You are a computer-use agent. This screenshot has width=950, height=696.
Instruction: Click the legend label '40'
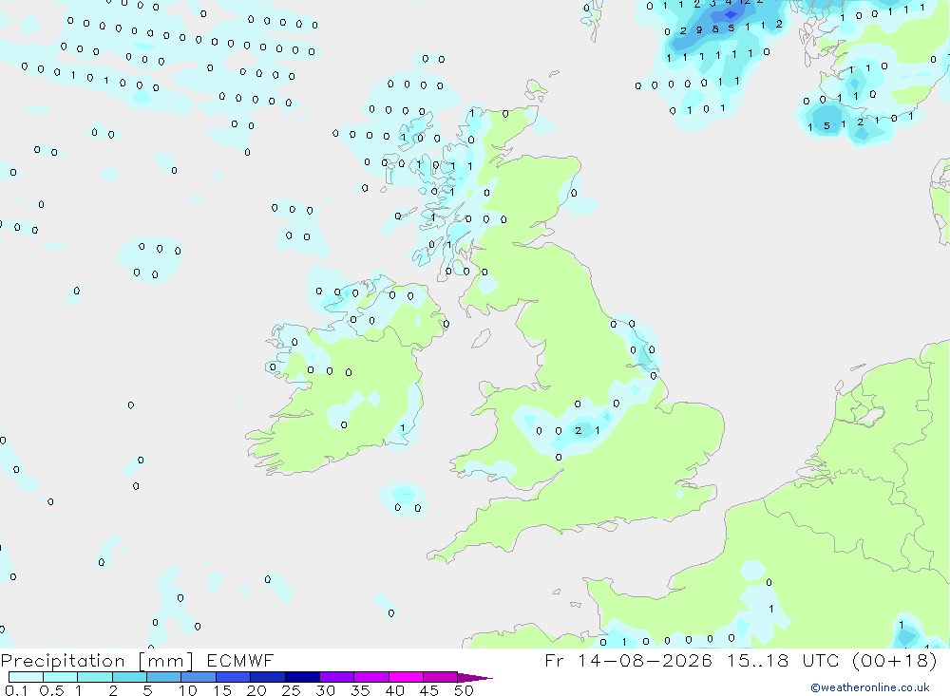pyautogui.click(x=395, y=690)
